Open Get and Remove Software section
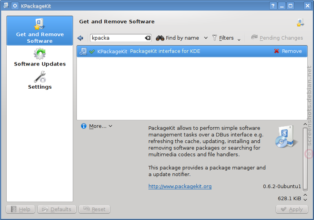314x220 pixels. click(40, 31)
